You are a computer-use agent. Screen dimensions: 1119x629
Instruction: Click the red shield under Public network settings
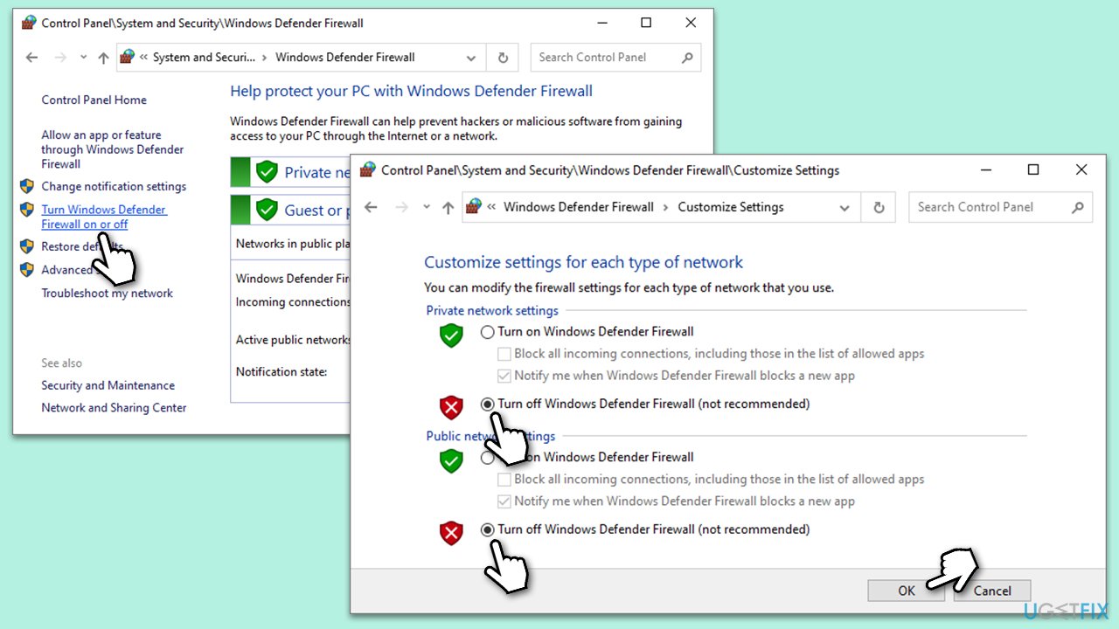coord(451,533)
